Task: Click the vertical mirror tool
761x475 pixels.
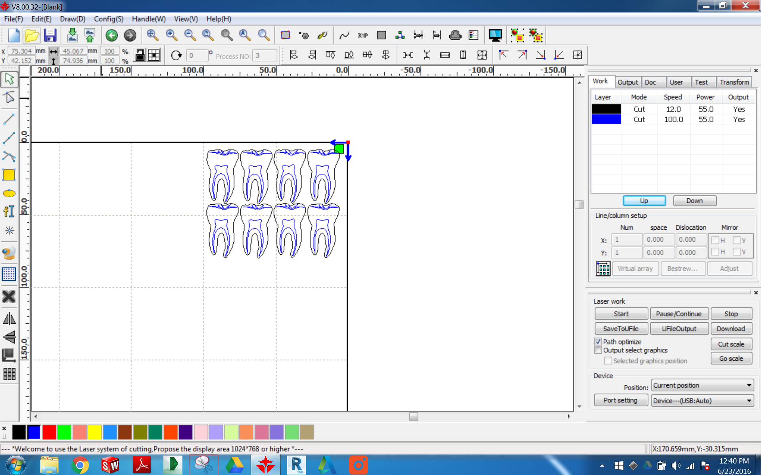Action: (9, 337)
